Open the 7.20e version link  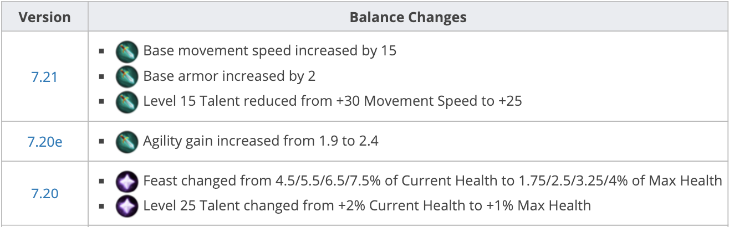click(x=44, y=142)
